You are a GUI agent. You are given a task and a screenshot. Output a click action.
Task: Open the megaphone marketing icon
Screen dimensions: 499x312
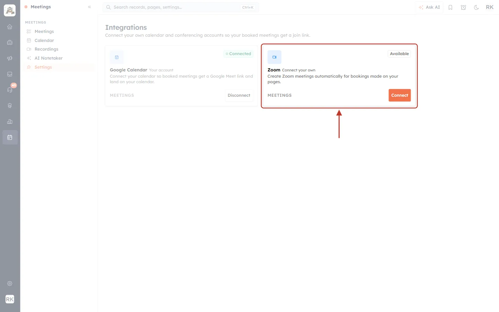coord(10,58)
